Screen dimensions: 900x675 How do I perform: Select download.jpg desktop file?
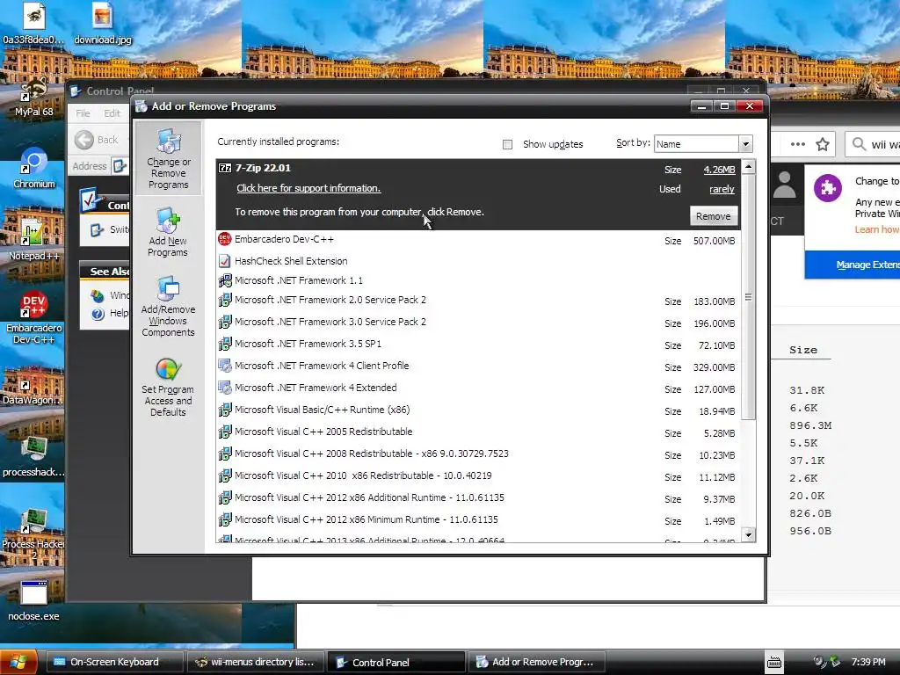pos(102,24)
